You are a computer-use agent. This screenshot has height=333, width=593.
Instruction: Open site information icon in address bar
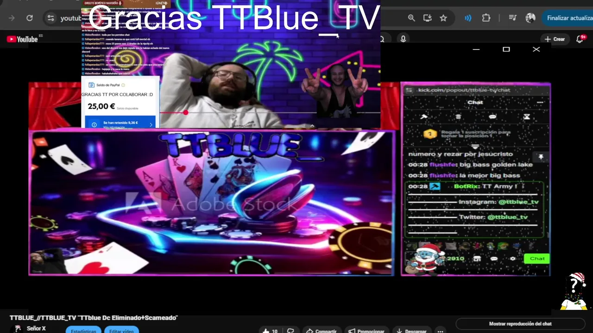51,18
